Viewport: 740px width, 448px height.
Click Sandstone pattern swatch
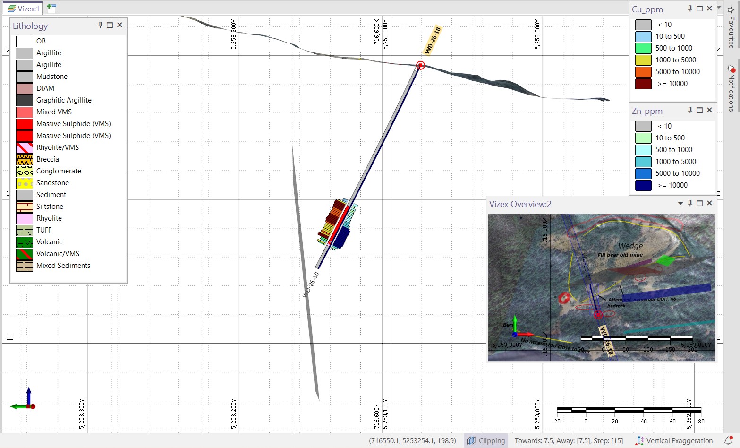click(25, 183)
